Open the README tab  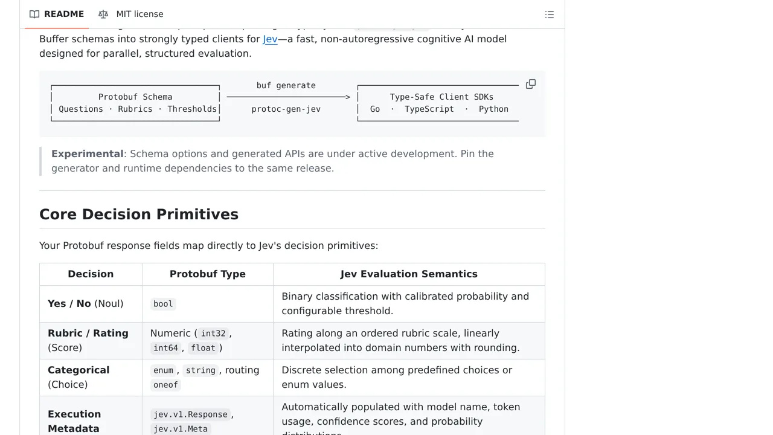57,14
